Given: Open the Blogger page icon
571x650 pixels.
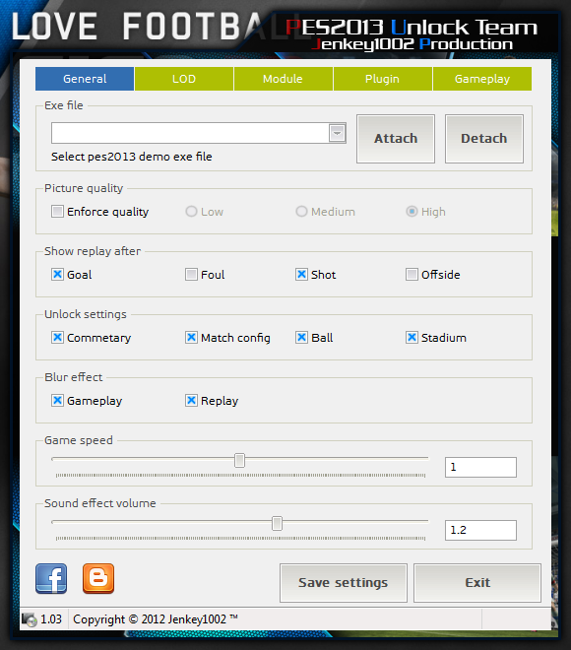Looking at the screenshot, I should [x=98, y=579].
